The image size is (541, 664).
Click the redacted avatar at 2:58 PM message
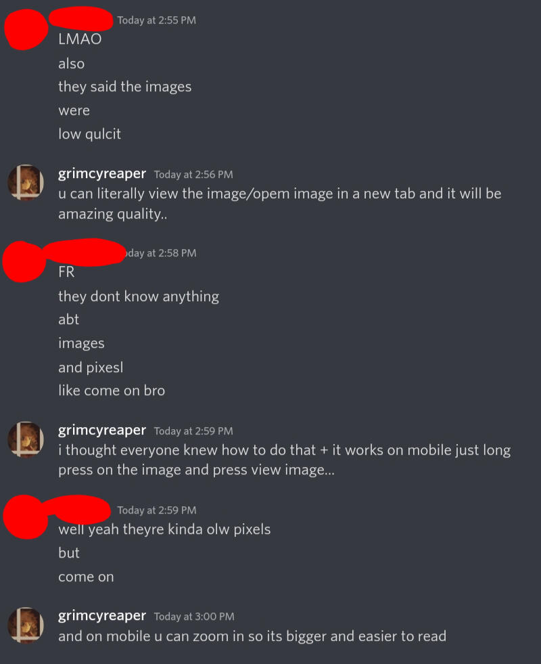pos(24,262)
